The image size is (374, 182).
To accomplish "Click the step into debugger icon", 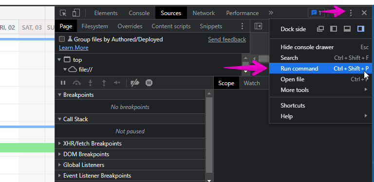I will [x=90, y=83].
